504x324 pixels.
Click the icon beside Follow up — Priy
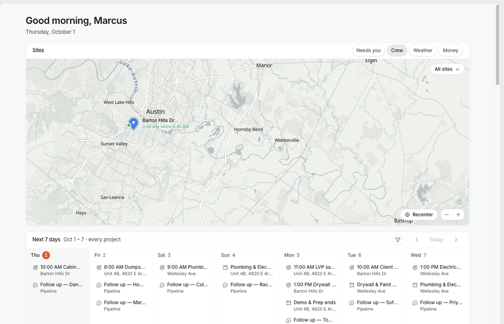[415, 303]
